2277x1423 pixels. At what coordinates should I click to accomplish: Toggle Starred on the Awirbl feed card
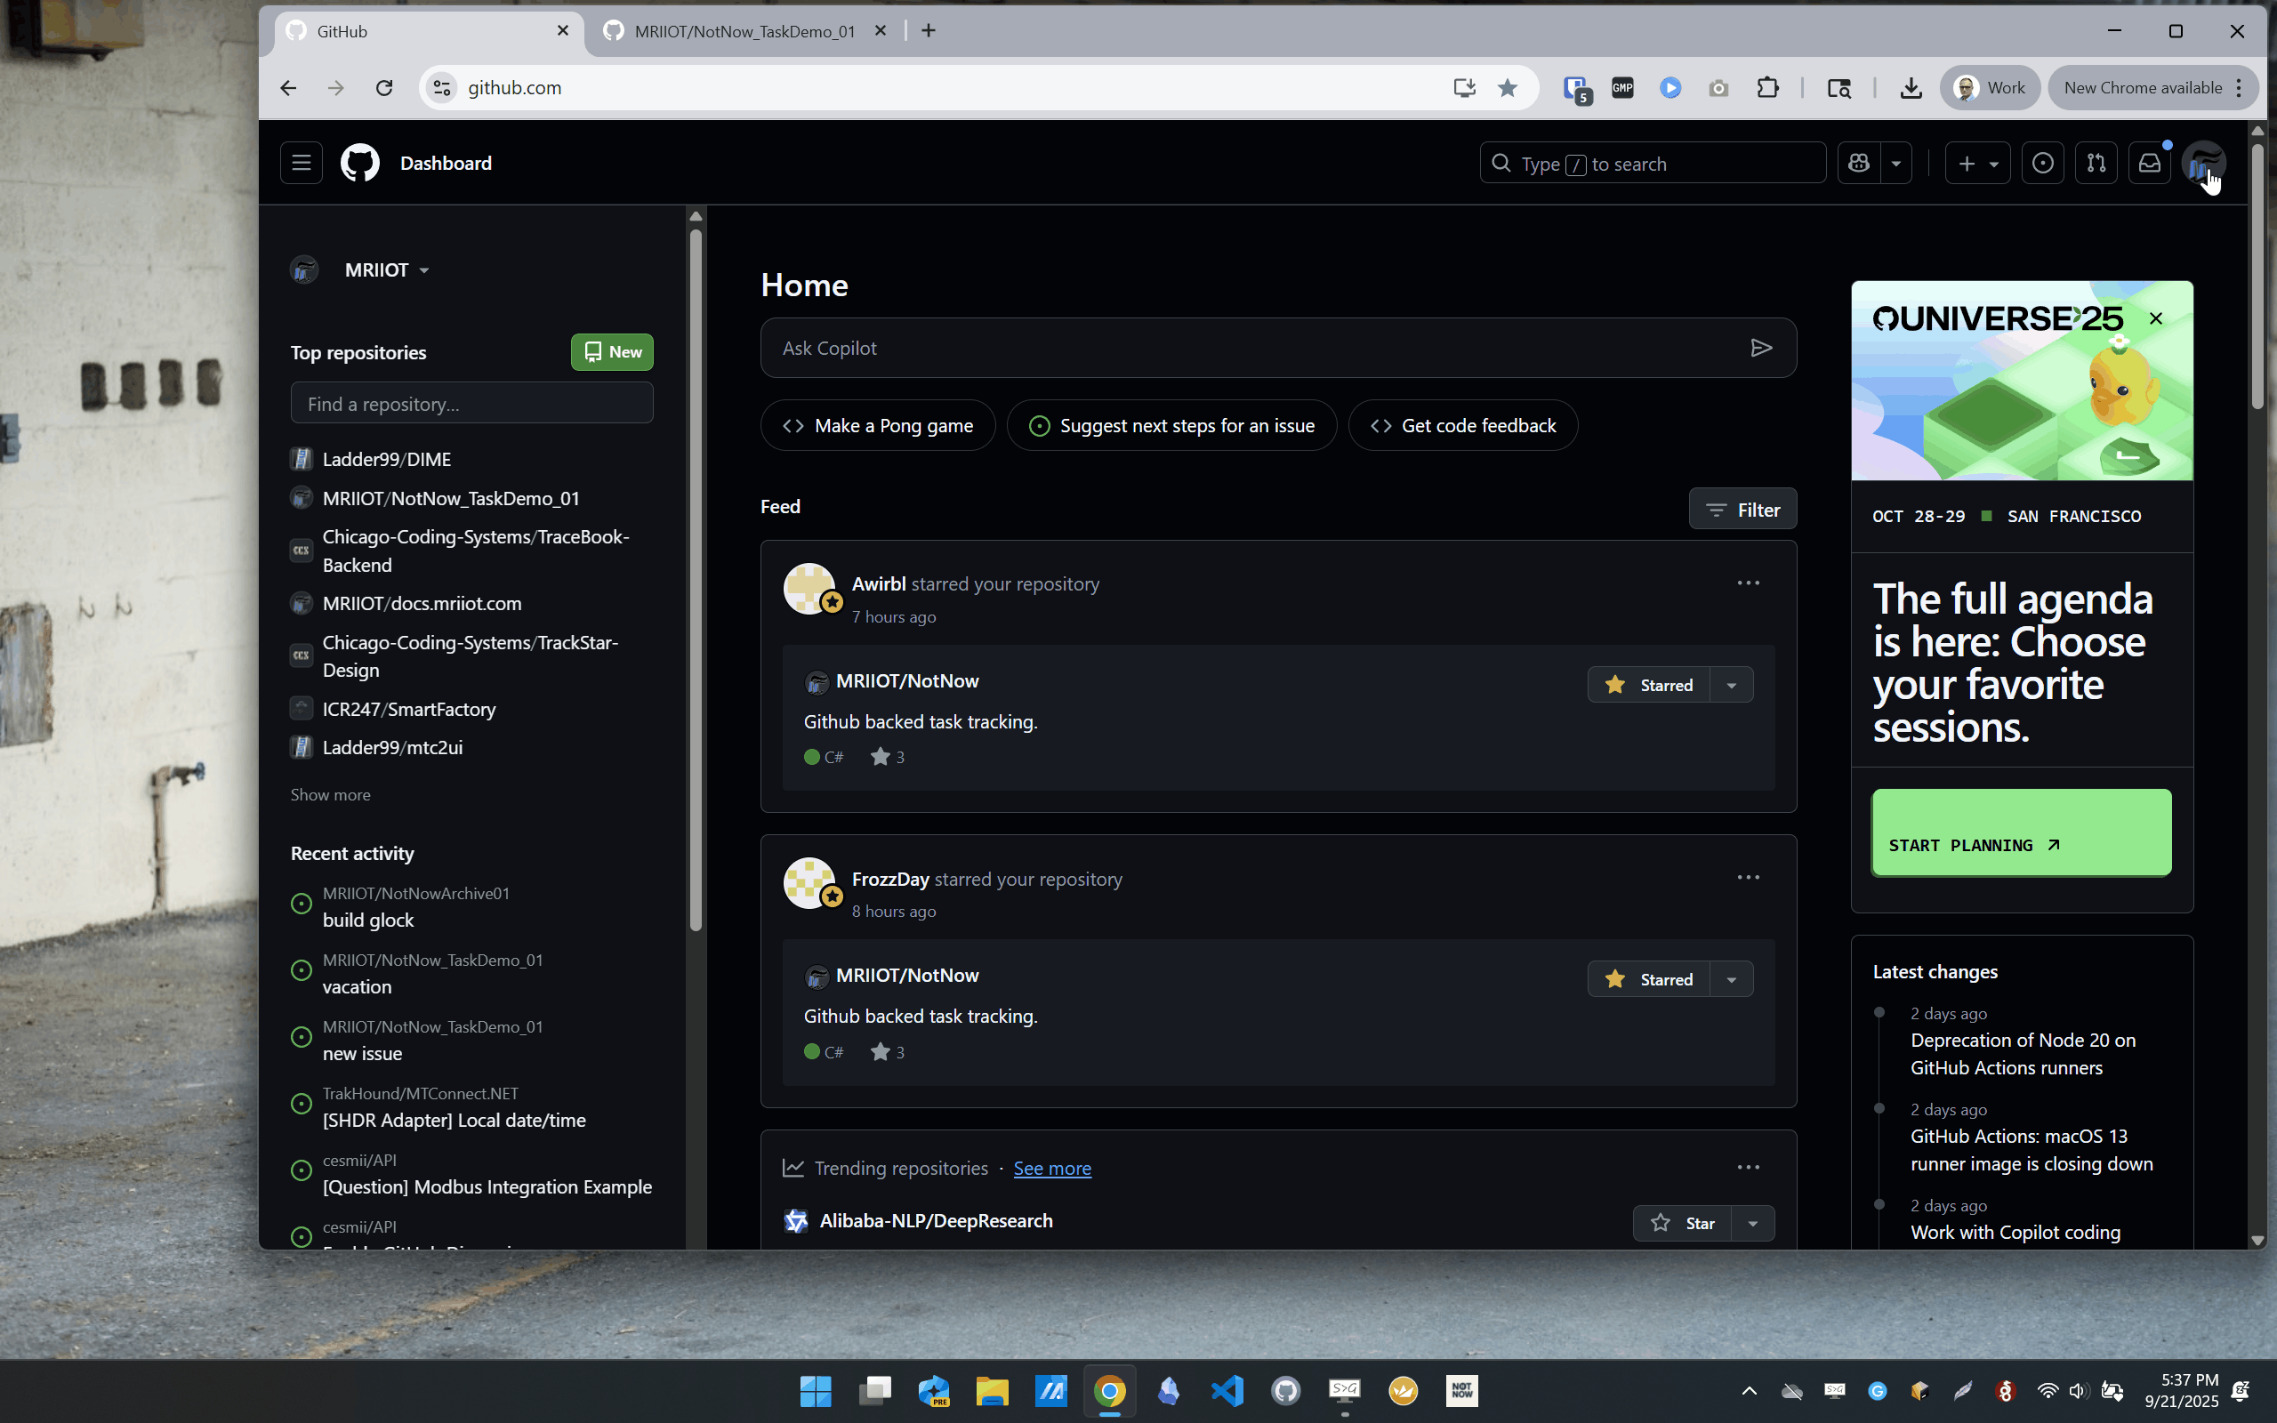[x=1648, y=685]
